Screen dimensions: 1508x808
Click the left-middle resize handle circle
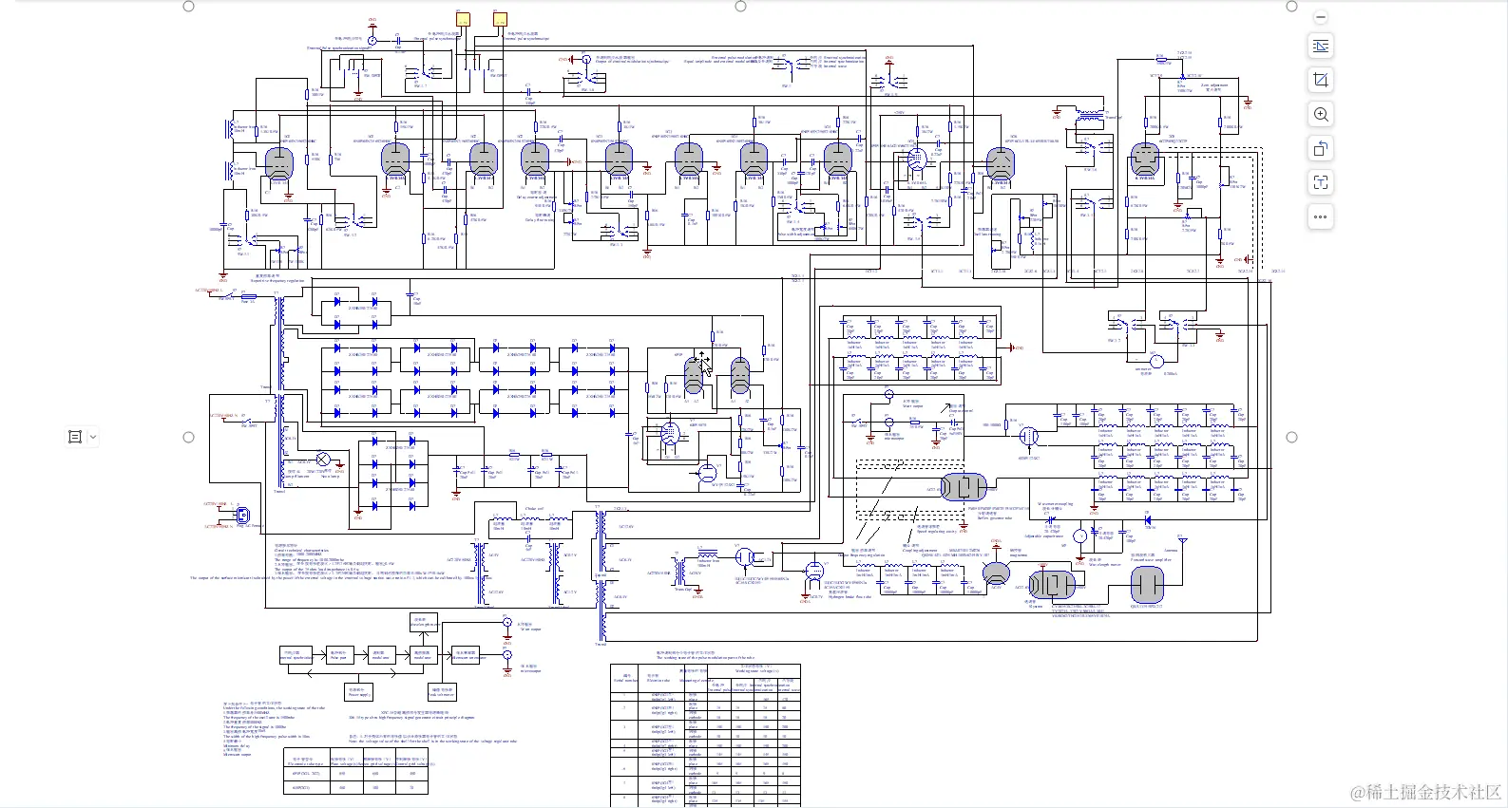point(188,437)
